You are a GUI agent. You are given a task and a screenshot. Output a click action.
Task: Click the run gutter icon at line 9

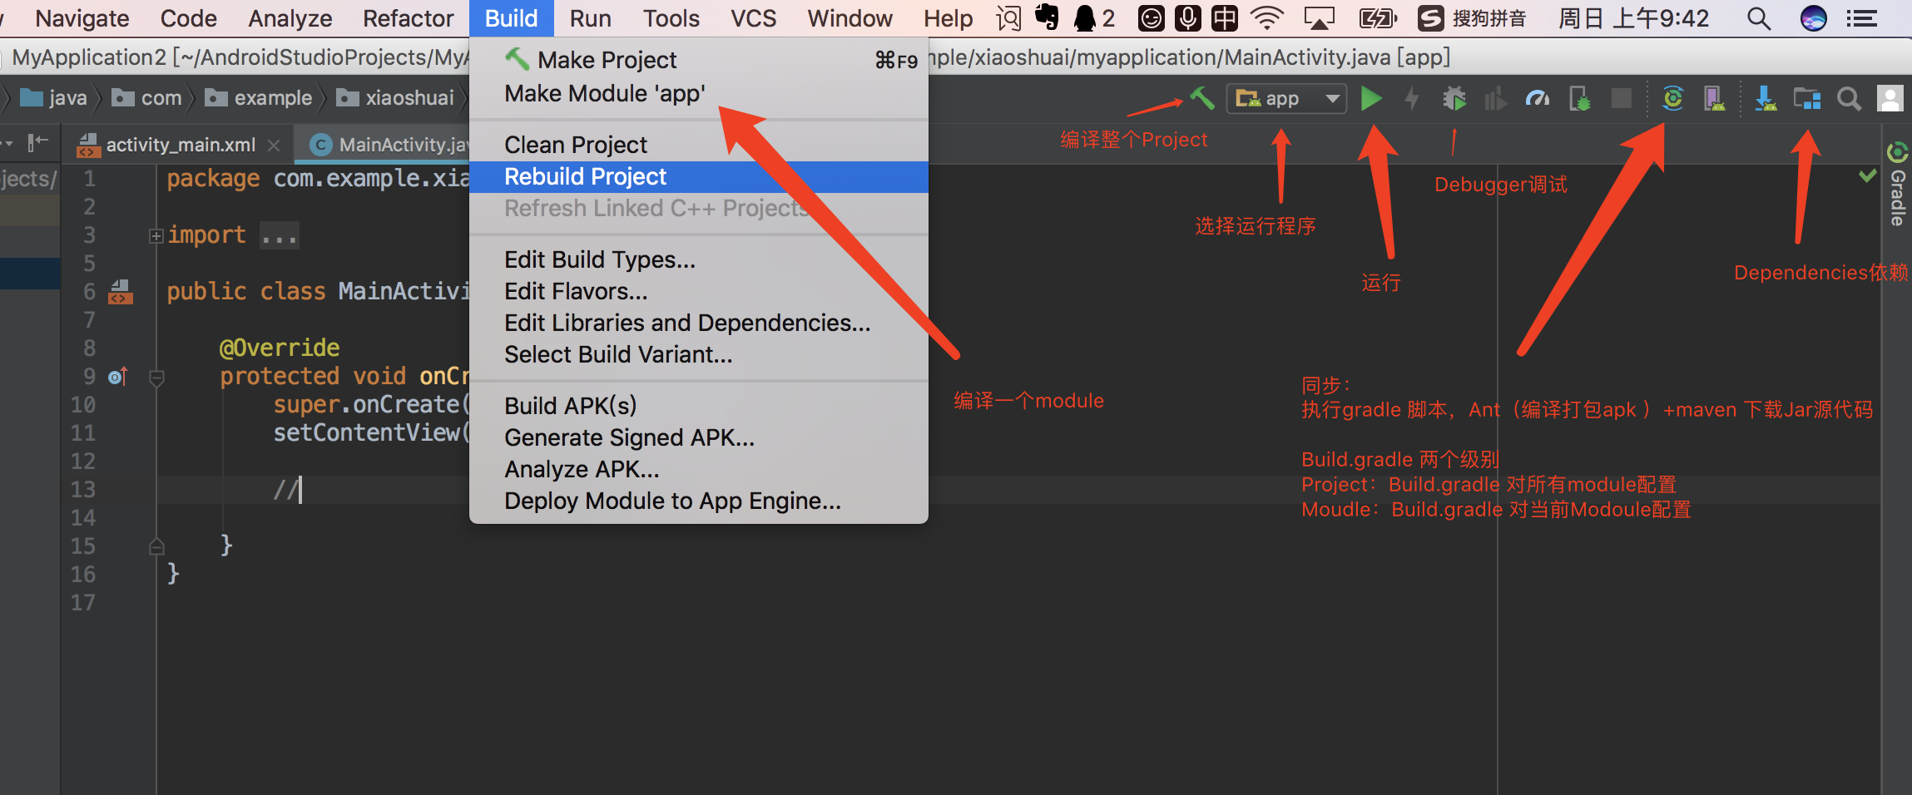coord(116,376)
